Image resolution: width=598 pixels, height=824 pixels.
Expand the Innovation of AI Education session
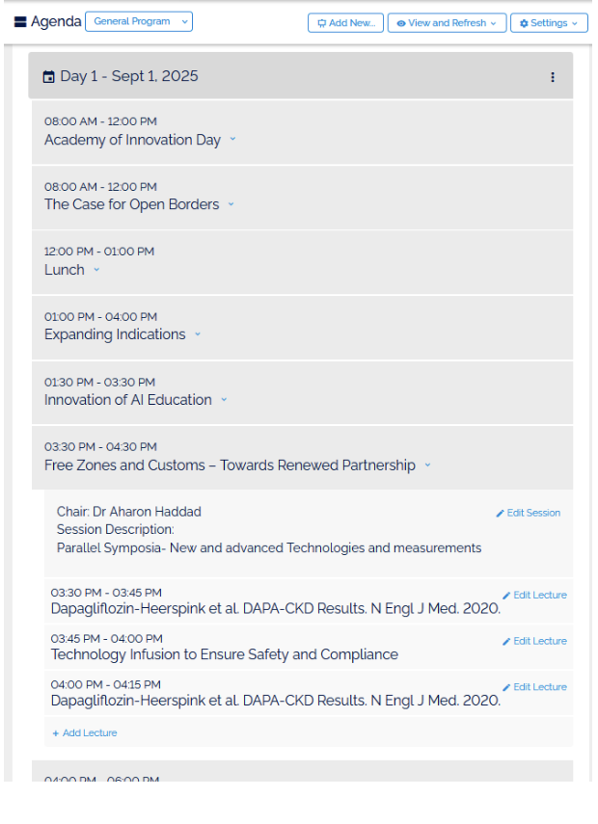224,400
